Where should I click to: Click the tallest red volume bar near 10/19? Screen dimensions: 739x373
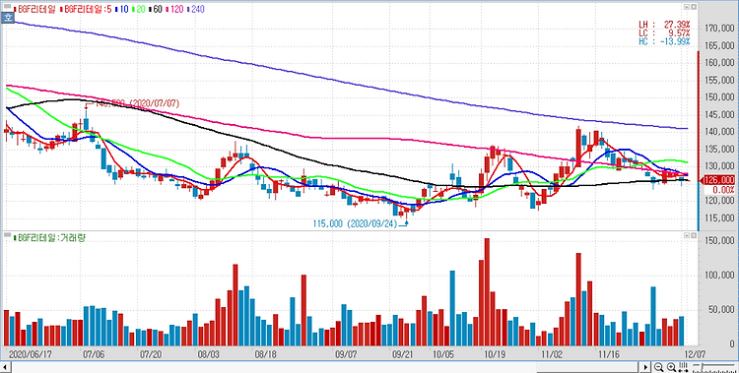point(487,292)
